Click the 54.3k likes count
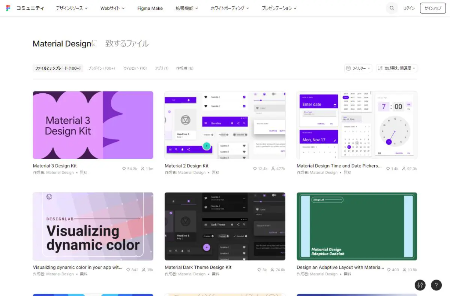 pyautogui.click(x=132, y=169)
